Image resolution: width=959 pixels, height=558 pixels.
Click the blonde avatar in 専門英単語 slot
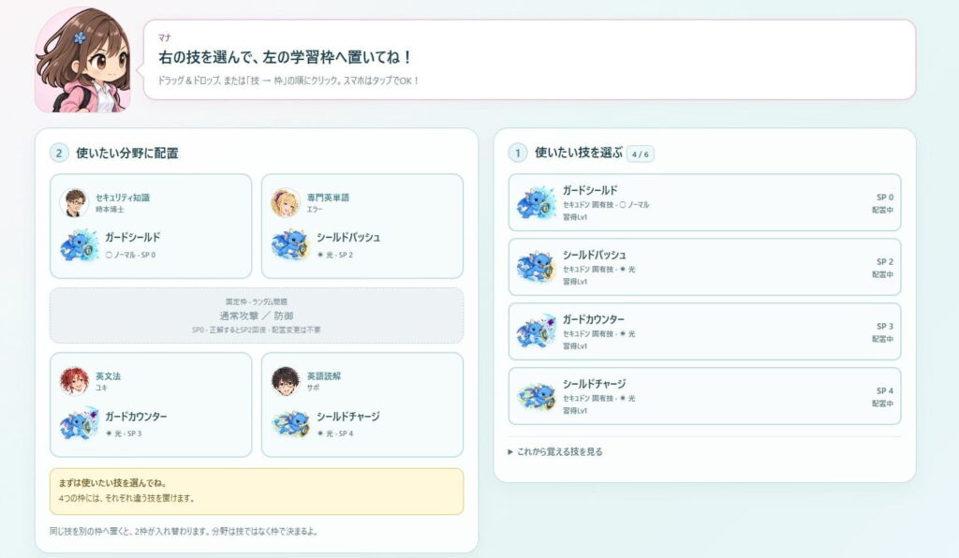286,202
